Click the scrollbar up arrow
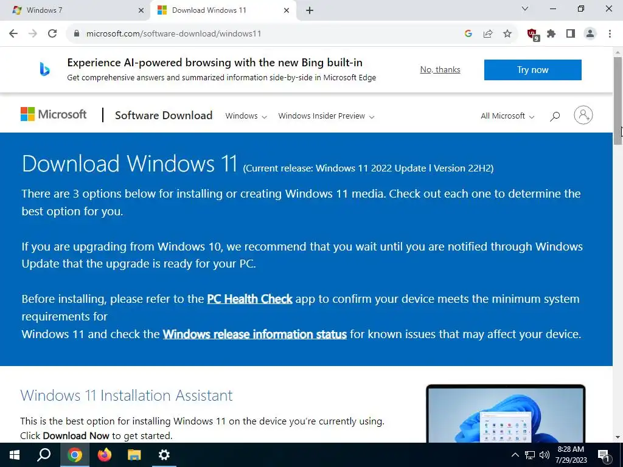The height and width of the screenshot is (467, 623). tap(618, 52)
